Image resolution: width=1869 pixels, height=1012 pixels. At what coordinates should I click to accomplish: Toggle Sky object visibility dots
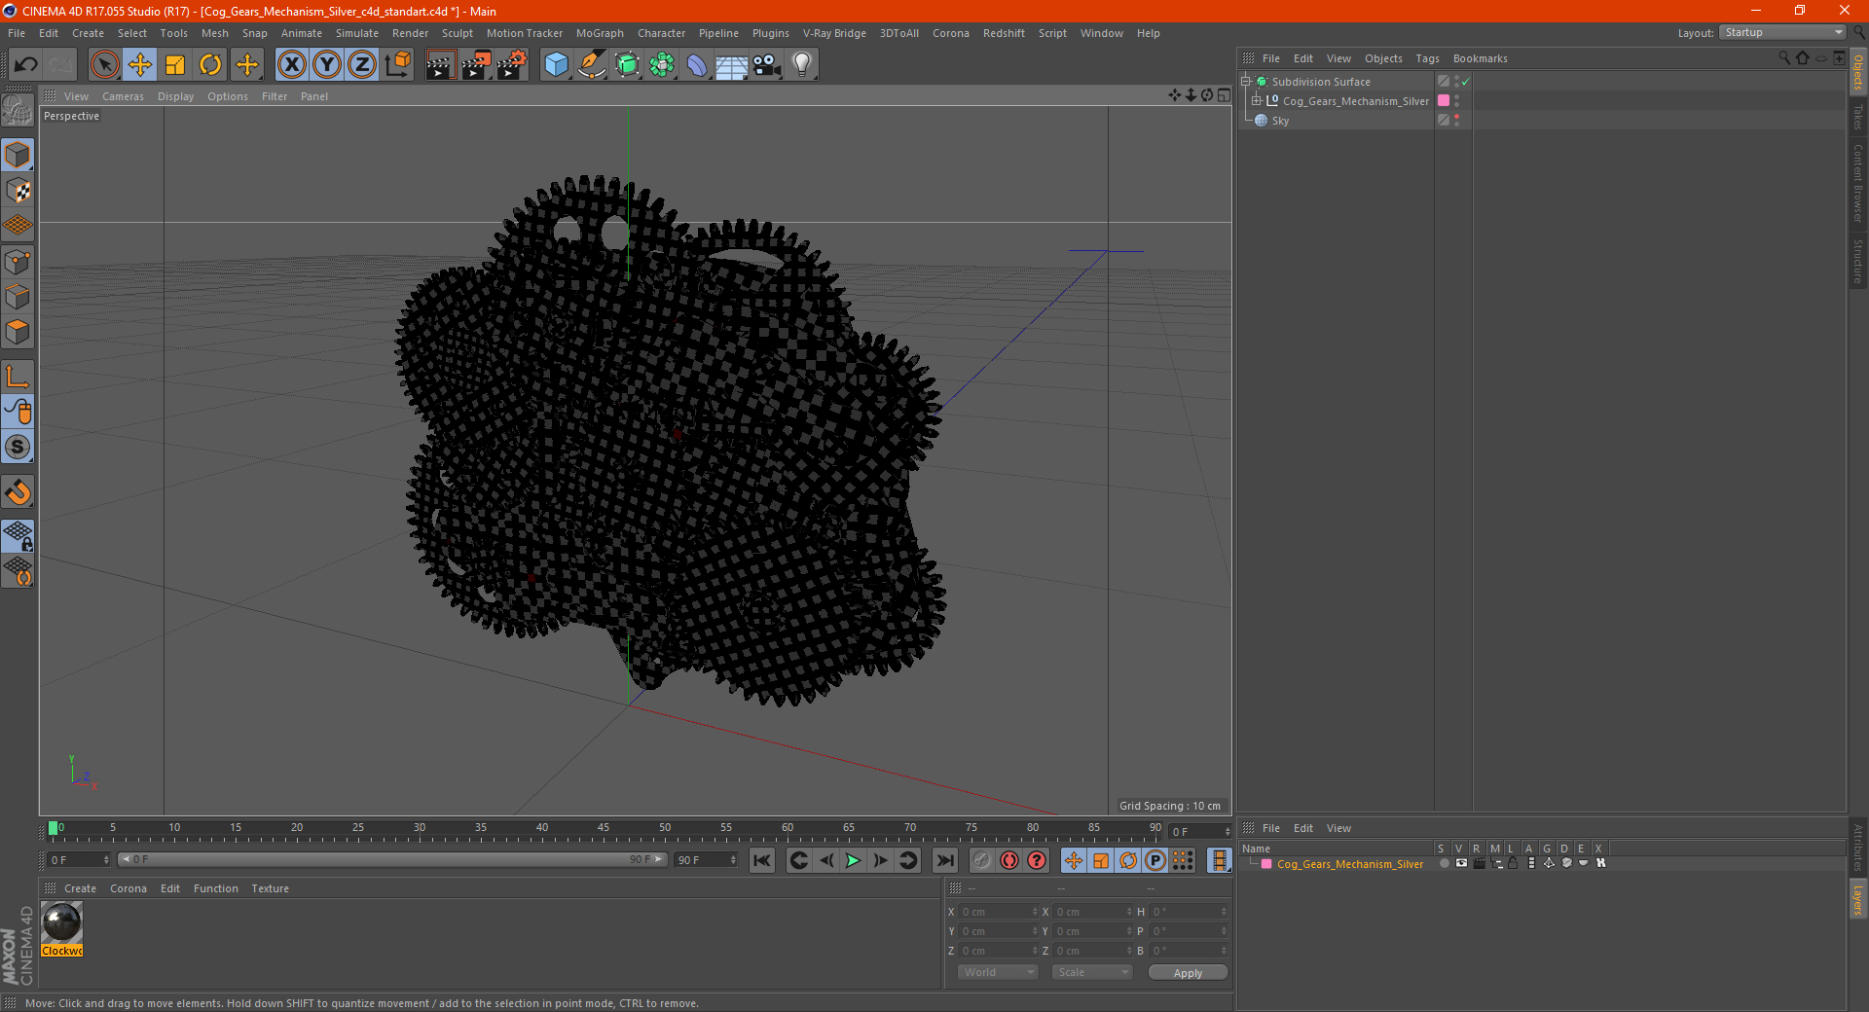[1456, 120]
